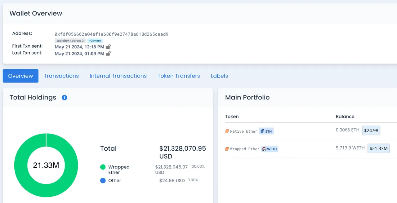The image size is (397, 203).
Task: Click the lock icon beside Last Txn sent
Action: (108, 54)
